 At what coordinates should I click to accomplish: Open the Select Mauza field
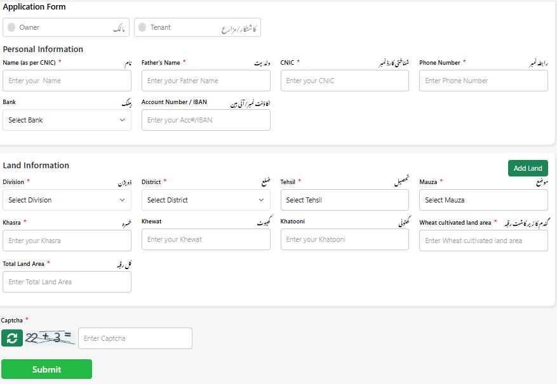point(483,200)
